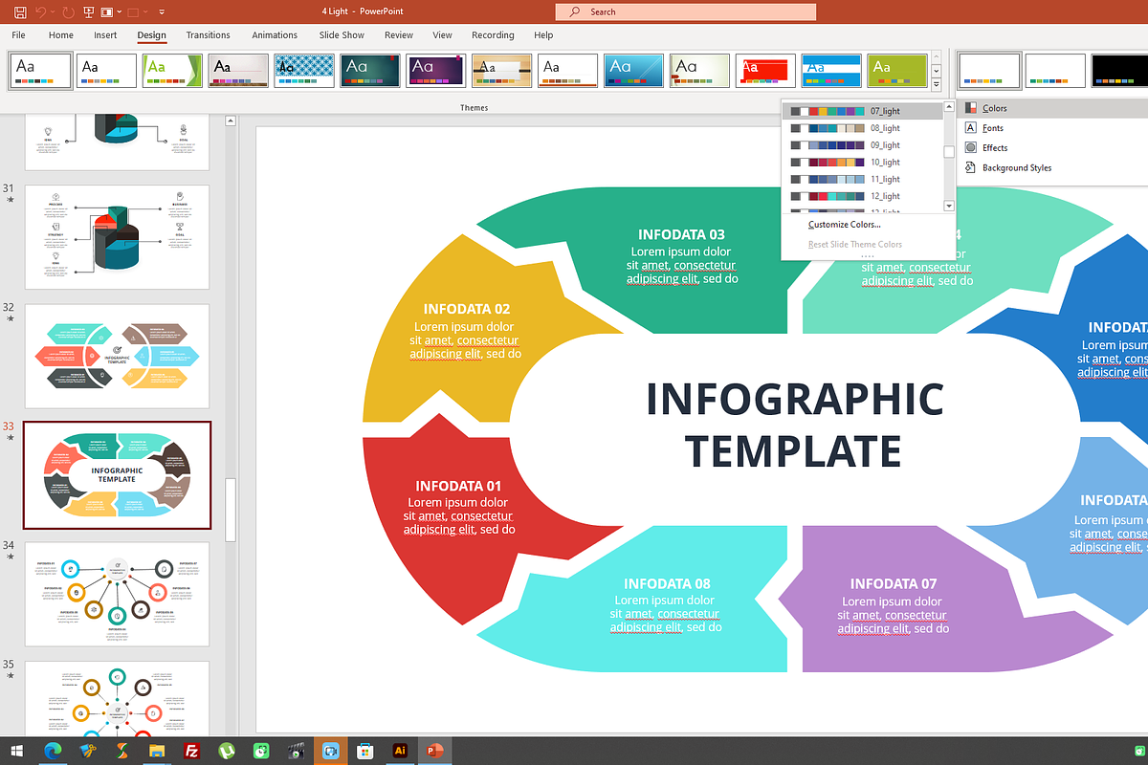Open the View tab

coord(442,35)
